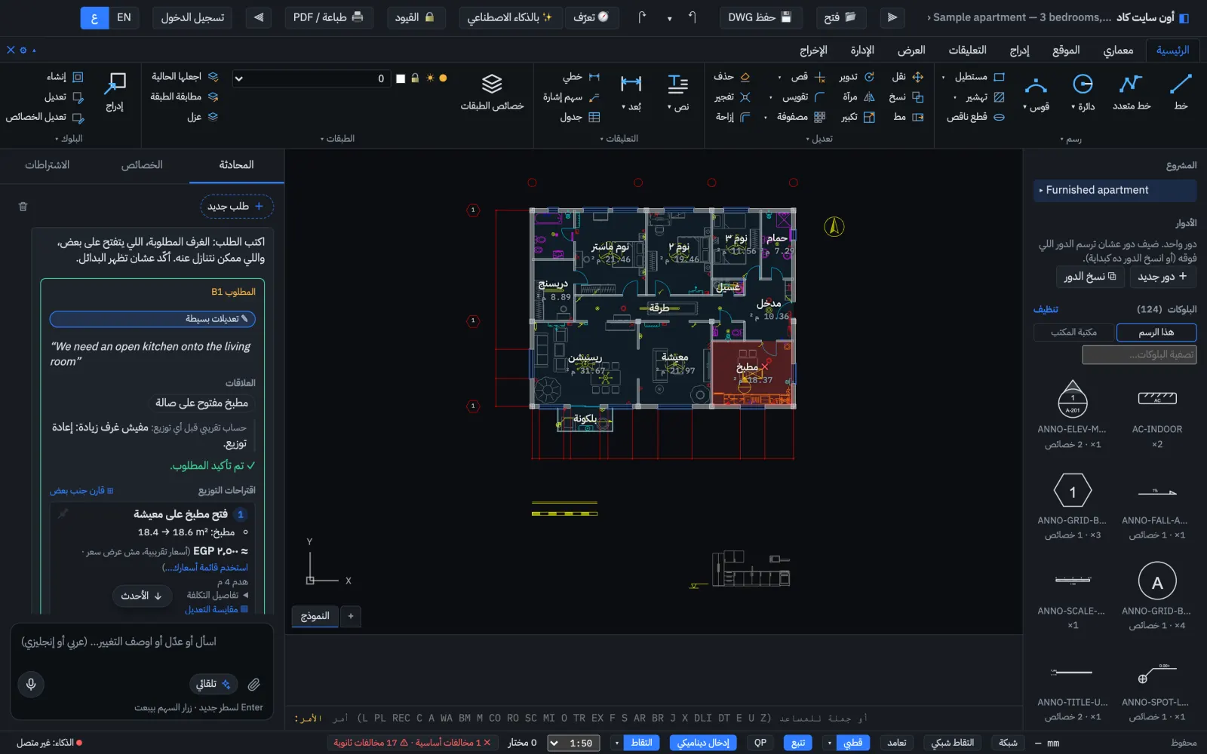Click the Clean up (تنظيف) blocks link
The image size is (1207, 754).
pos(1046,309)
